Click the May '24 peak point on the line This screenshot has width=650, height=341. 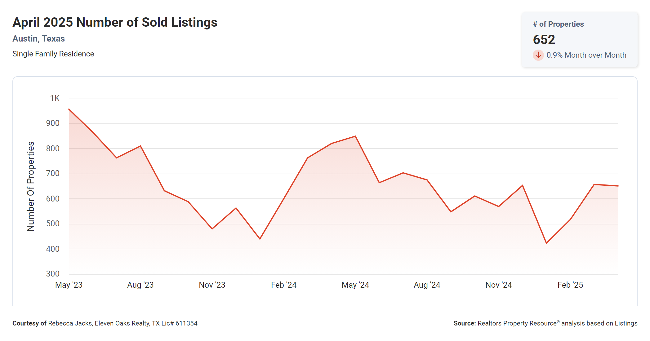pos(355,136)
